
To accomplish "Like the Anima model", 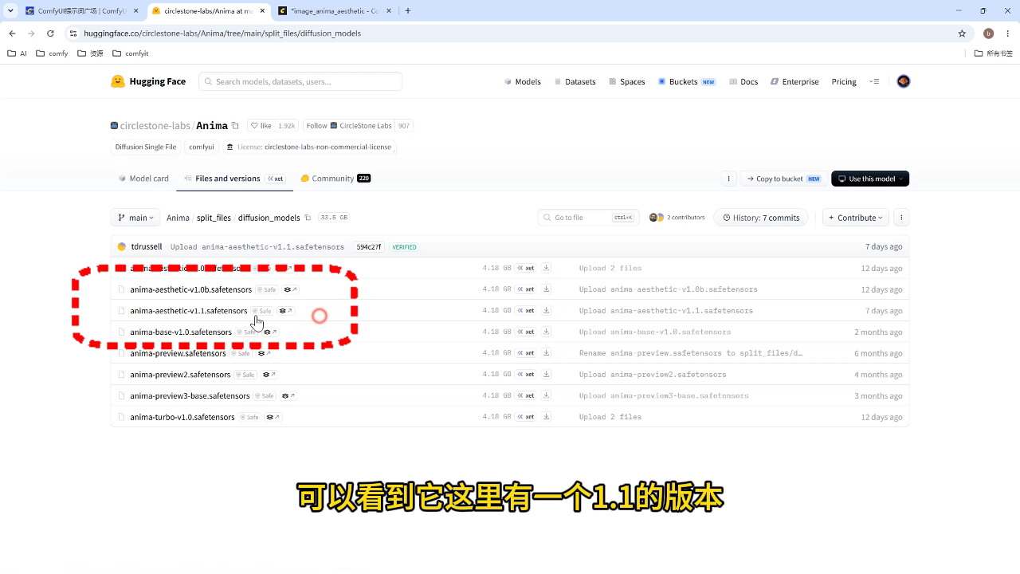I will (x=261, y=126).
